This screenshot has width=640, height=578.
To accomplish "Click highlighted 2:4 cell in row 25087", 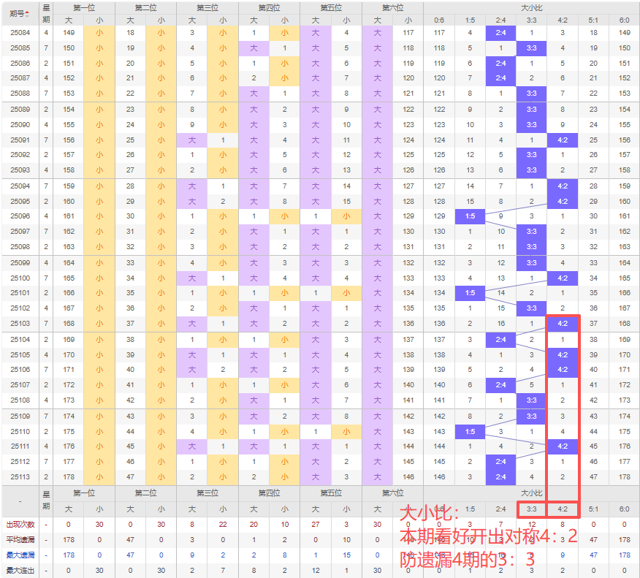I will 500,78.
